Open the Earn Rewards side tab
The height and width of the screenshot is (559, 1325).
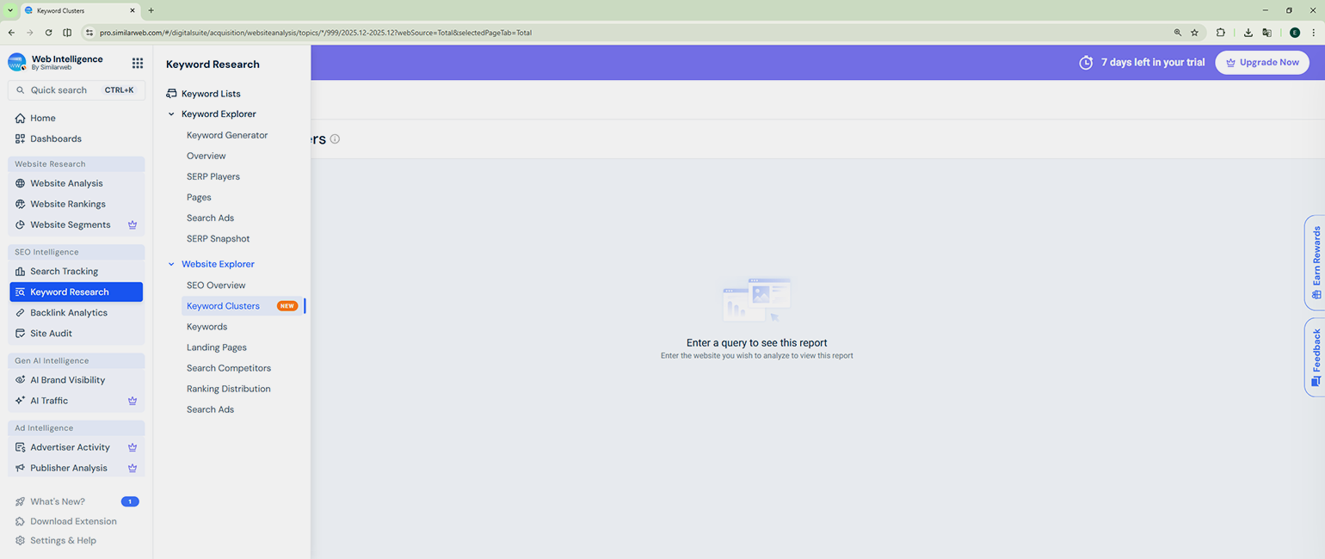pyautogui.click(x=1315, y=262)
